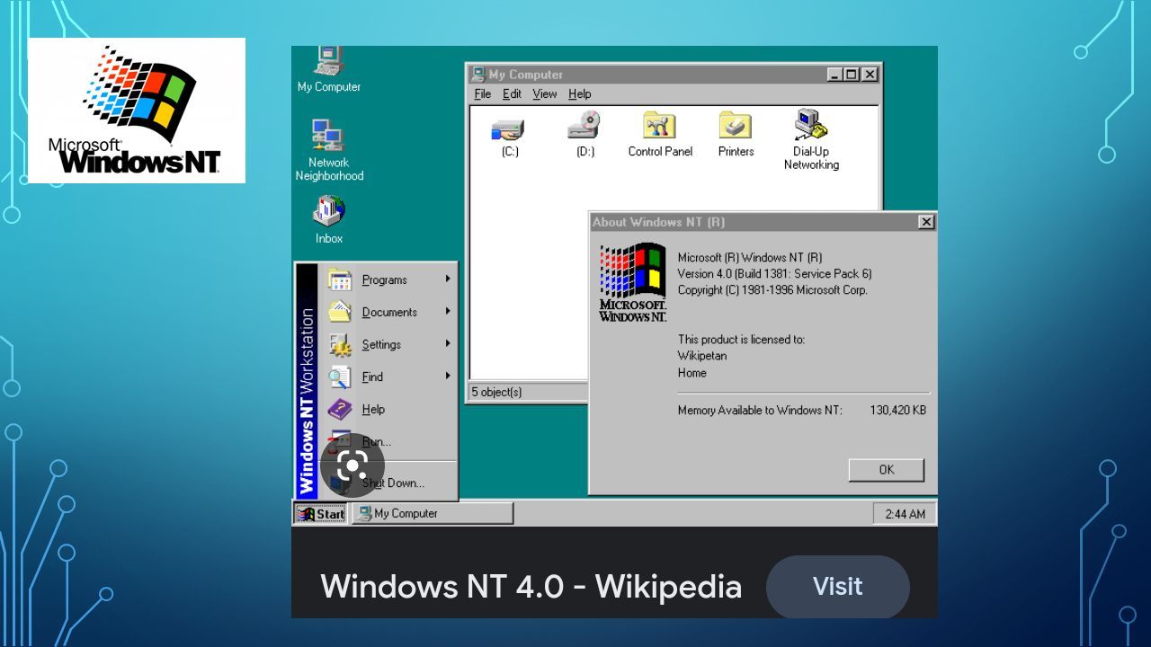Click the My Computer taskbar button
The width and height of the screenshot is (1151, 647).
(x=433, y=514)
